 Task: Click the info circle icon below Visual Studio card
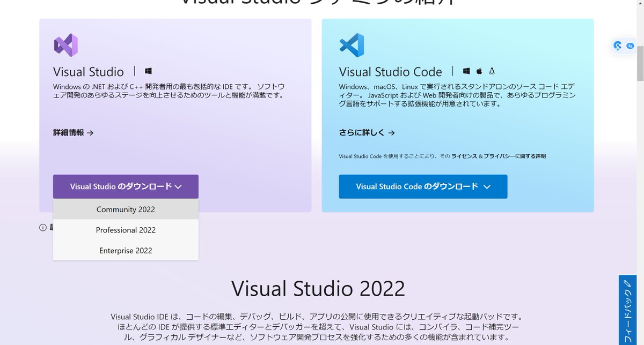tap(43, 228)
